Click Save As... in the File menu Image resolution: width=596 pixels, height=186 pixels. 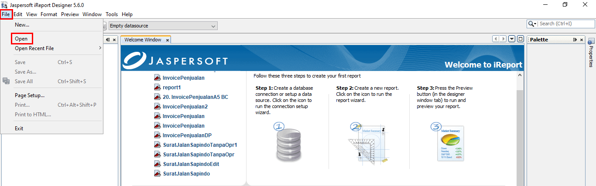pos(51,72)
